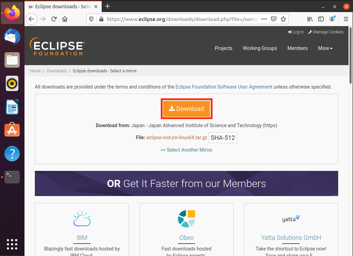Click the forward navigation arrow
Image resolution: width=353 pixels, height=256 pixels.
point(43,19)
